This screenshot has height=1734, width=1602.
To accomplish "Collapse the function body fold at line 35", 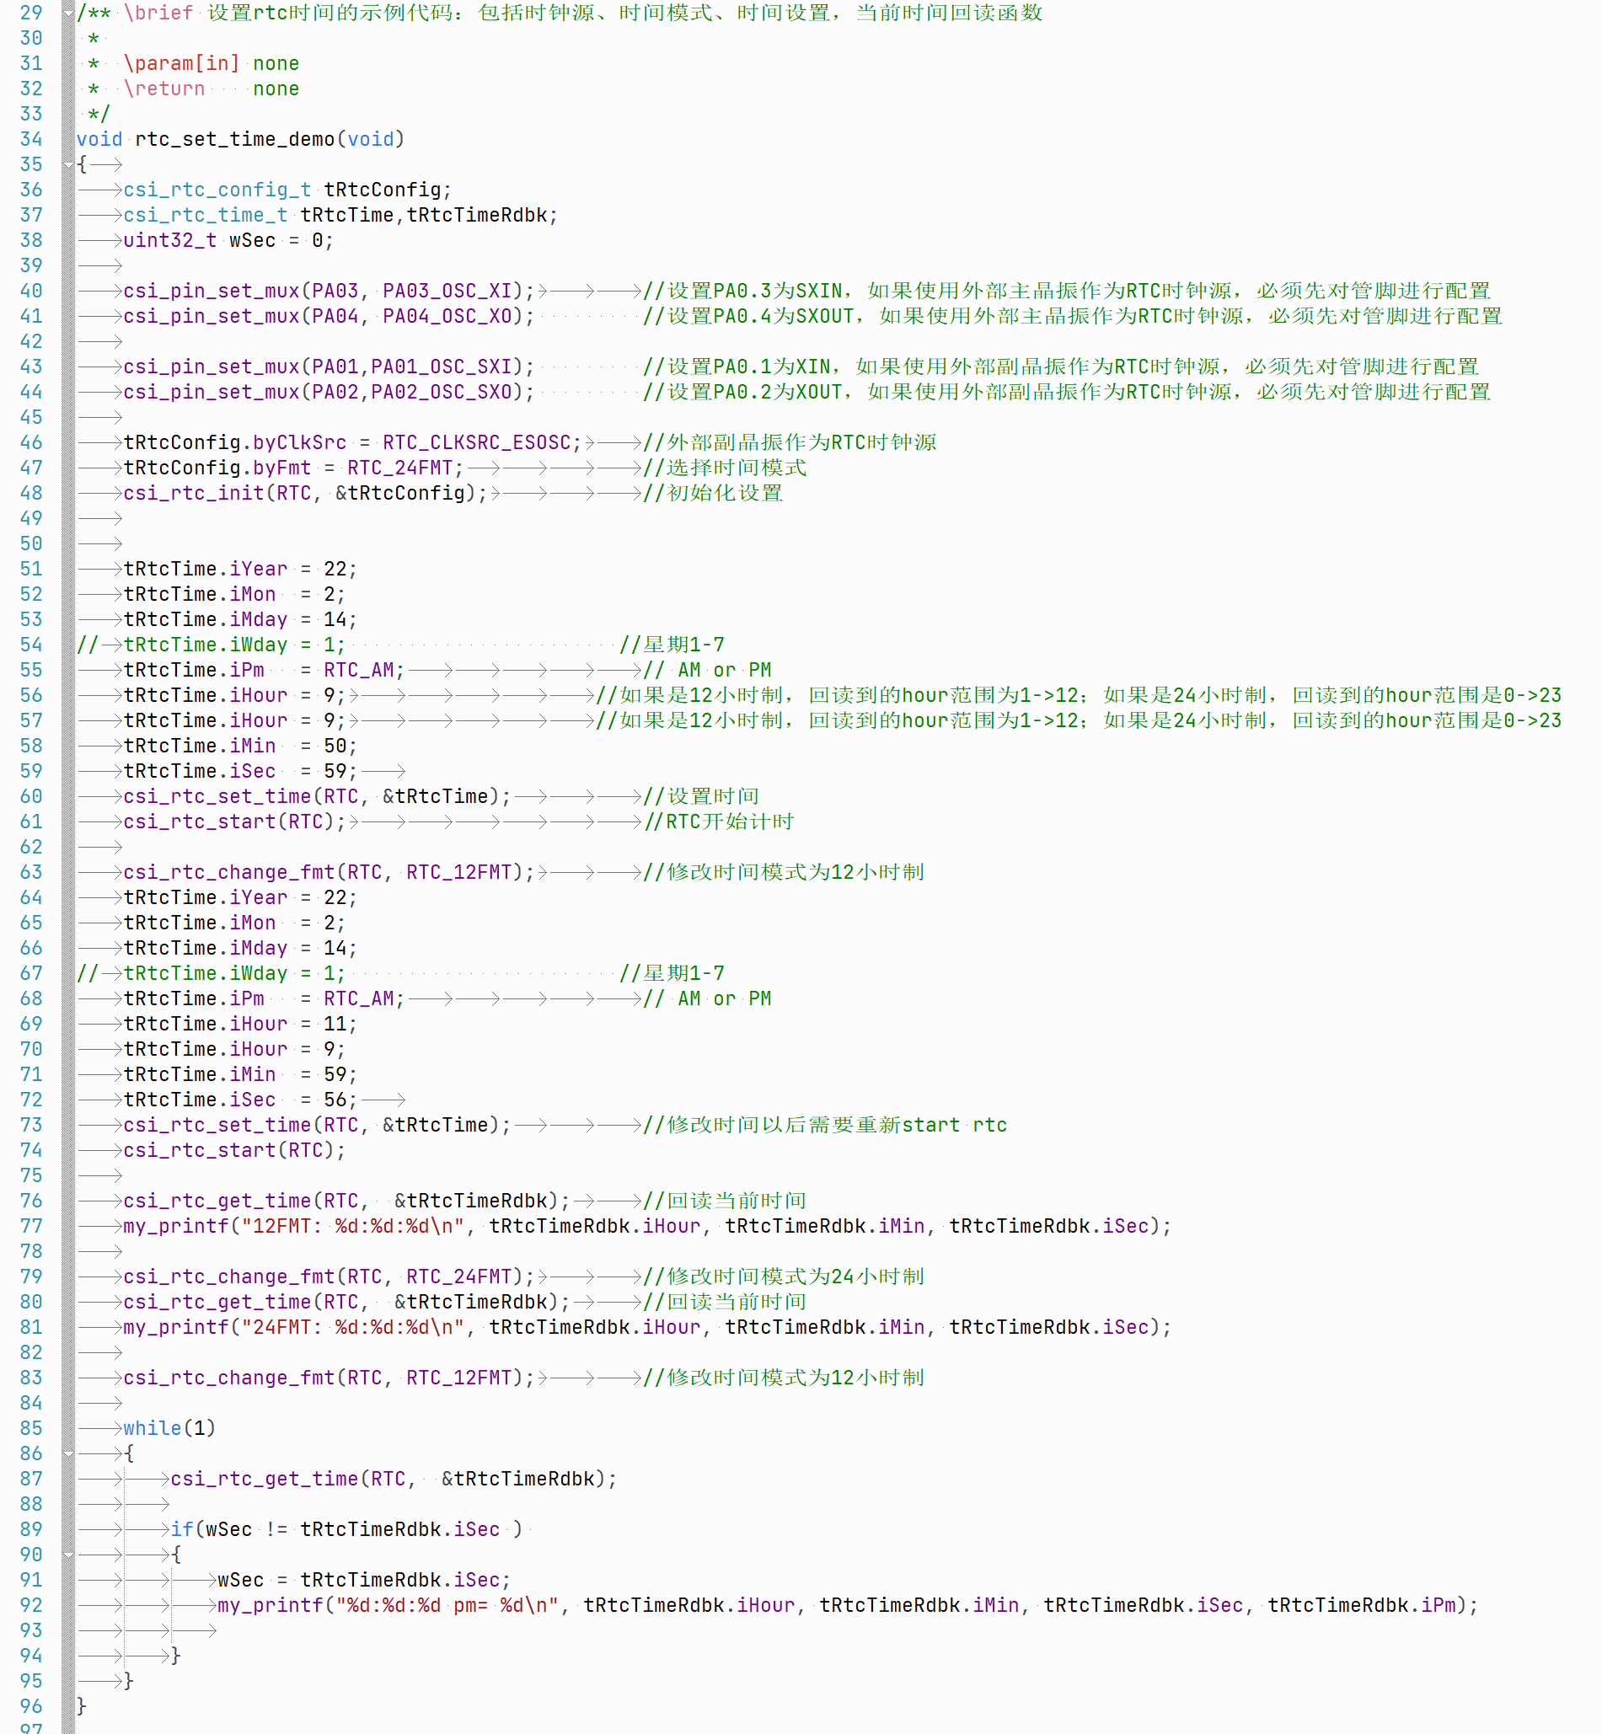I will [68, 164].
